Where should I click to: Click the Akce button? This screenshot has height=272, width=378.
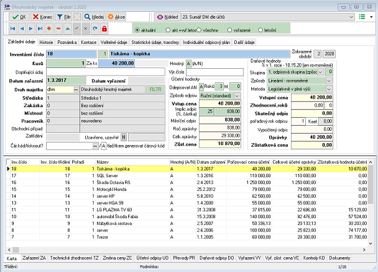click(x=116, y=17)
